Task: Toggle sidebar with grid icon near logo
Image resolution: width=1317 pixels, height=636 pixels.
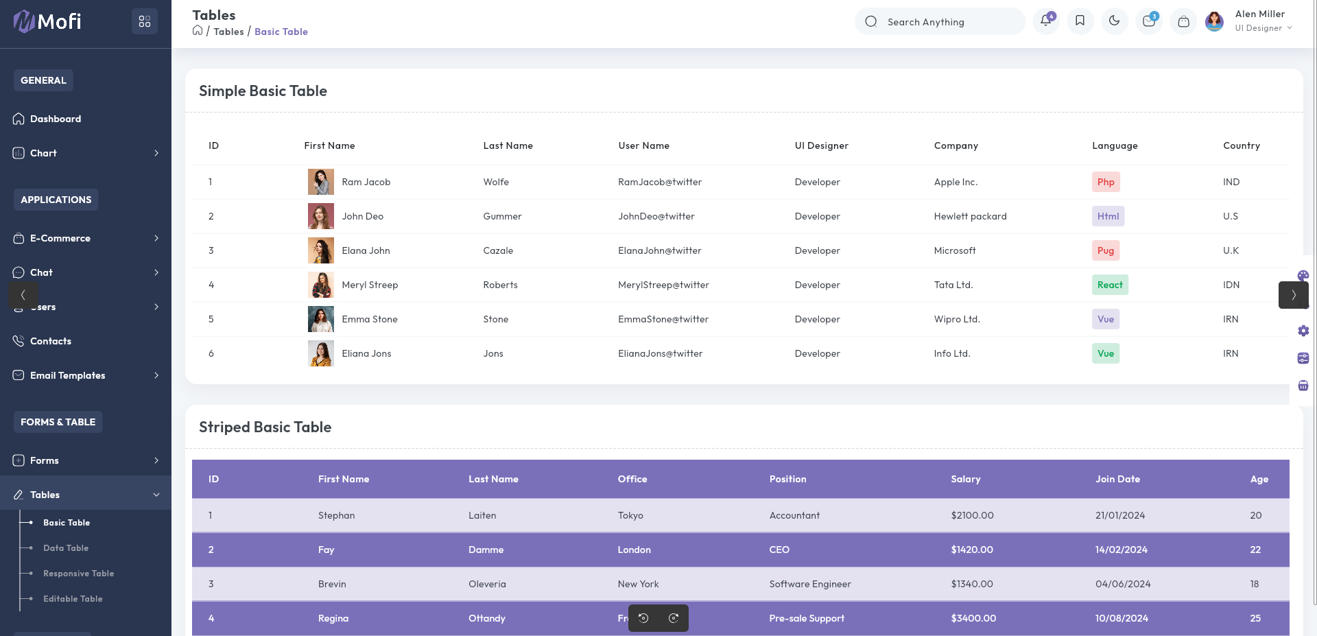Action: tap(145, 21)
